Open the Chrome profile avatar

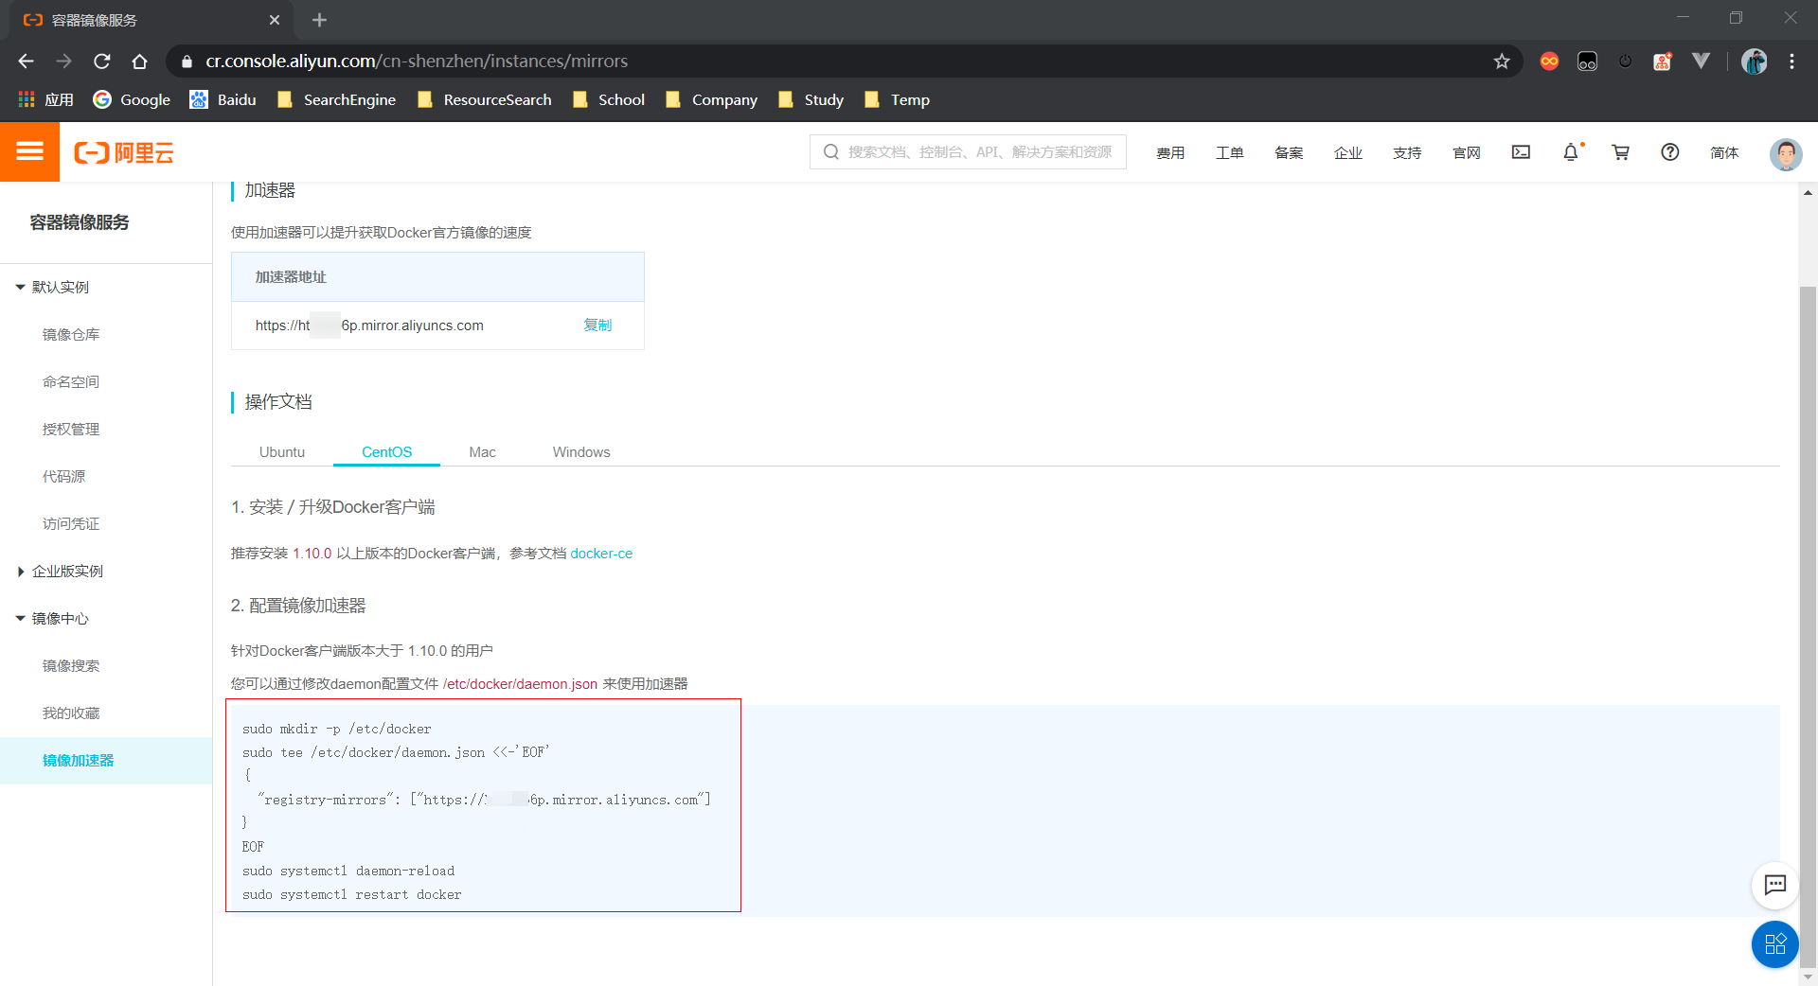click(1754, 62)
